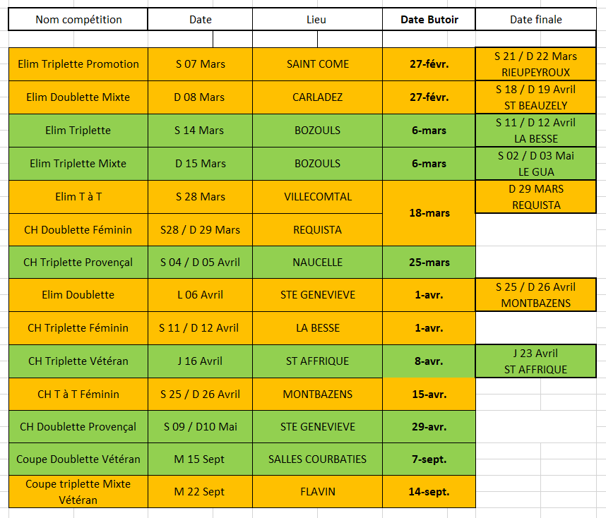Click the "L 06 Avril" date cell
Viewport: 606px width, 518px height.
(200, 295)
